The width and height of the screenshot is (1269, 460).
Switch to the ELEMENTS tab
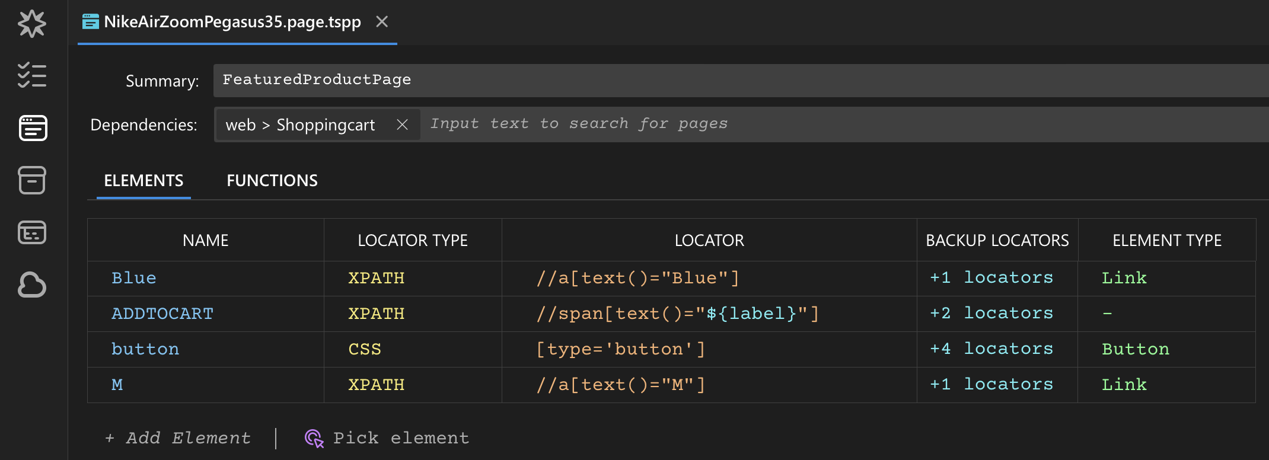click(144, 180)
